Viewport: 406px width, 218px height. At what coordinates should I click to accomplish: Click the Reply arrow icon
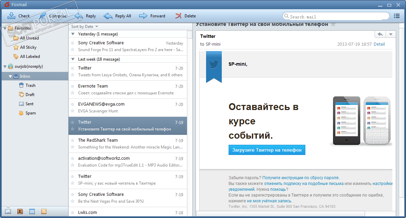click(x=79, y=16)
